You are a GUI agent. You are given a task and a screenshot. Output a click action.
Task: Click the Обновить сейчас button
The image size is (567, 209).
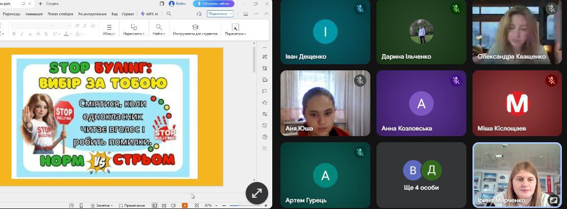click(x=214, y=4)
